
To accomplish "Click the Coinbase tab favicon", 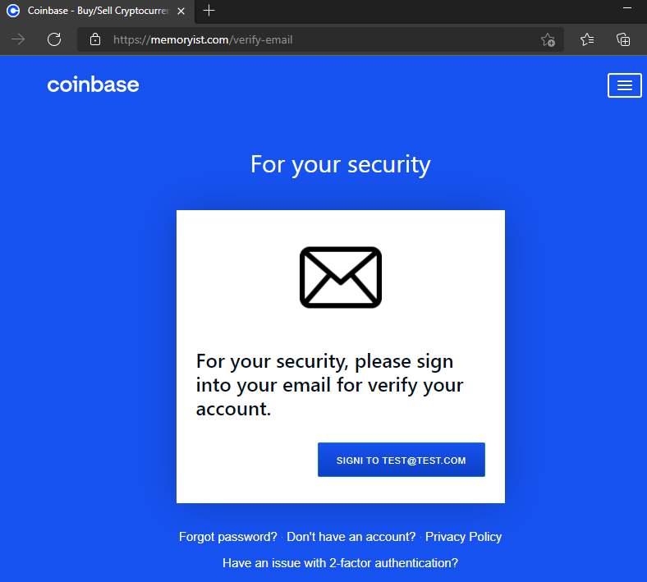I will [13, 11].
